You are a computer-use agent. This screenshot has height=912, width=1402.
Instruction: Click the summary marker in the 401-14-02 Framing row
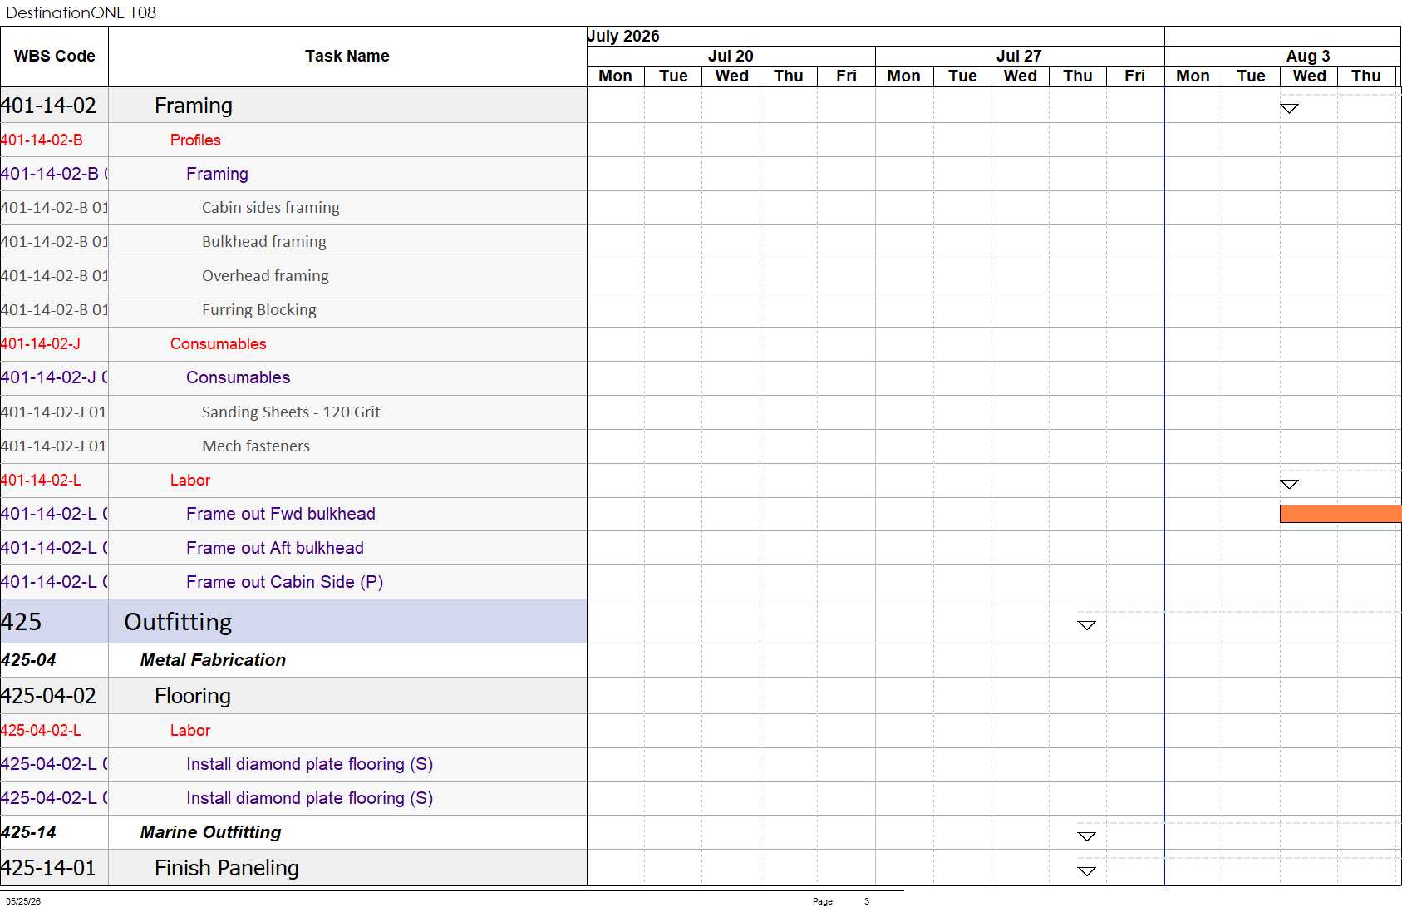[1289, 108]
